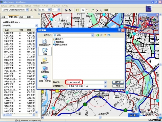Click the interchange.txt filename field

click(x=86, y=82)
